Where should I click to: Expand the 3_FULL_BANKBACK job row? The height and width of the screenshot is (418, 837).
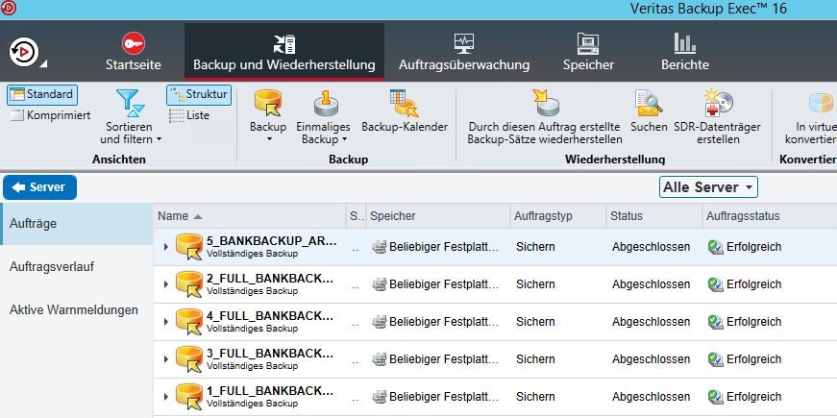165,358
